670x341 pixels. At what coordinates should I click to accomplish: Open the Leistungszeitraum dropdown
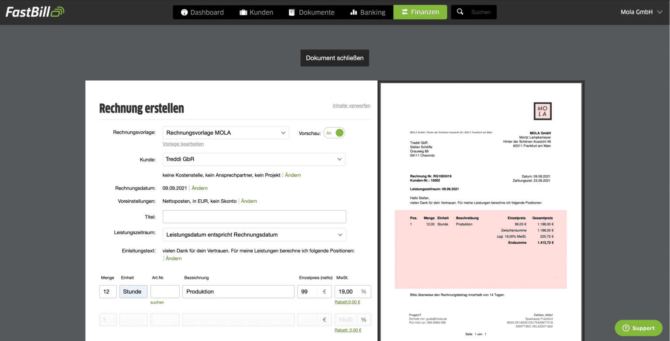[x=254, y=235]
